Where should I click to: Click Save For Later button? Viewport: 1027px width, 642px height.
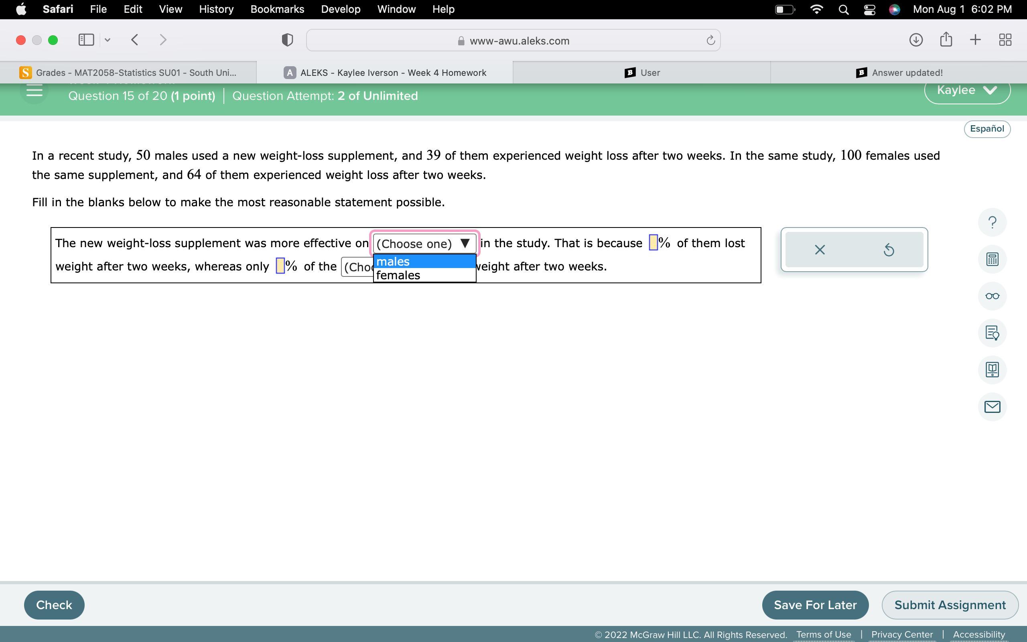[815, 605]
